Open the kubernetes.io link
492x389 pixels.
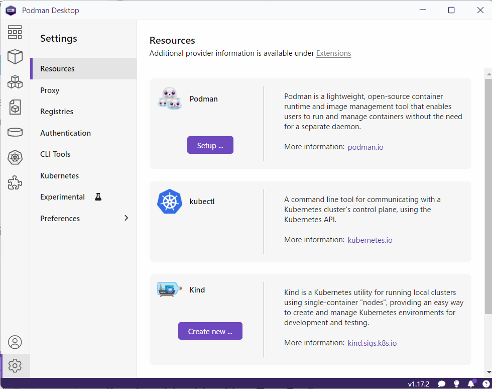(x=370, y=240)
